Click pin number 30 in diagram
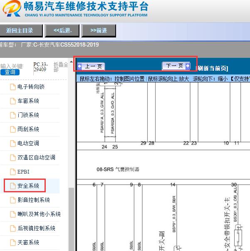Image resolution: width=250 pixels, height=251 pixels. click(234, 185)
